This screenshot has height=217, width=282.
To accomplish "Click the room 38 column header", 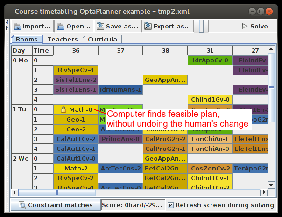I will coord(165,50).
